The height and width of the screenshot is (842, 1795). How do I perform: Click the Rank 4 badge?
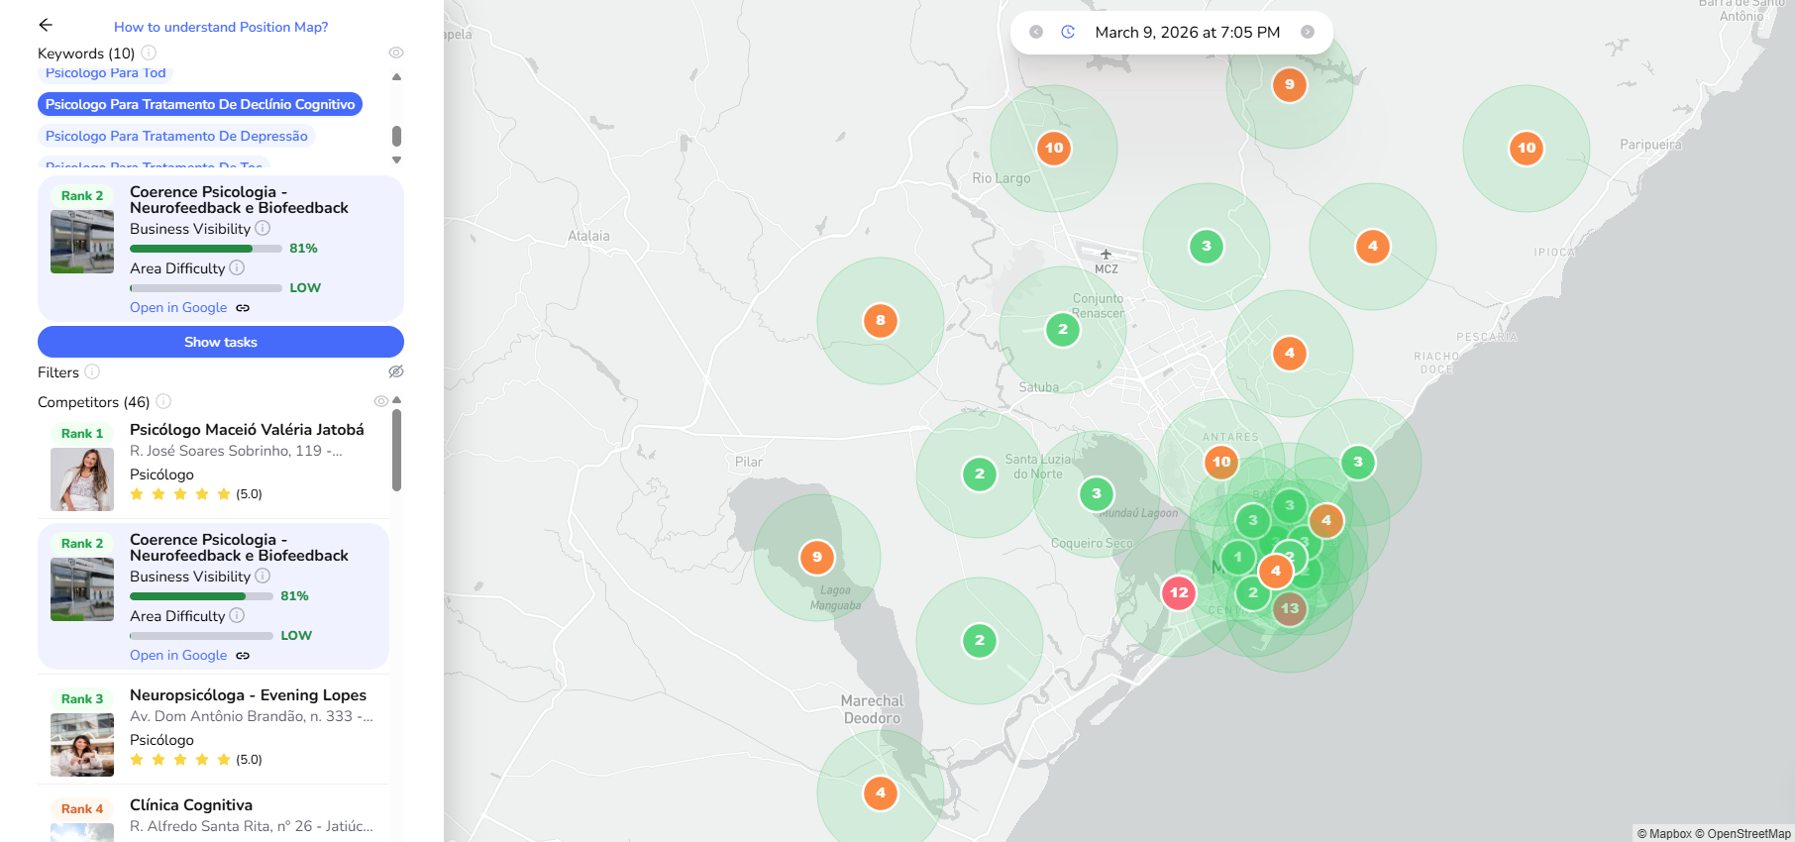(x=82, y=808)
